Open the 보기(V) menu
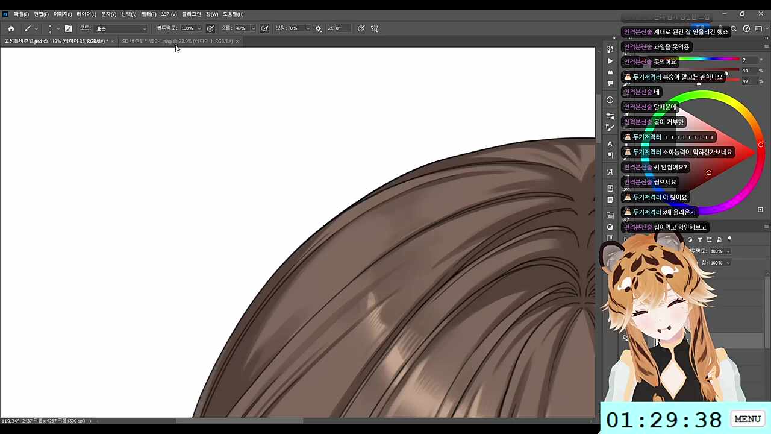 pos(169,14)
